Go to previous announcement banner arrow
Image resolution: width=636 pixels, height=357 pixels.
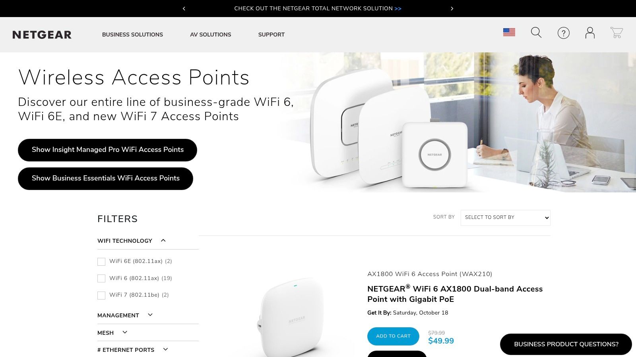pos(184,8)
